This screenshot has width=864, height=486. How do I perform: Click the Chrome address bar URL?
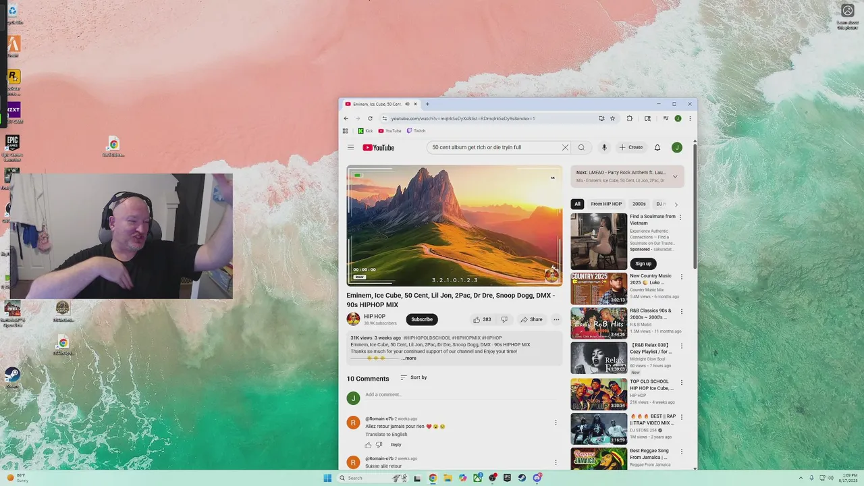463,118
